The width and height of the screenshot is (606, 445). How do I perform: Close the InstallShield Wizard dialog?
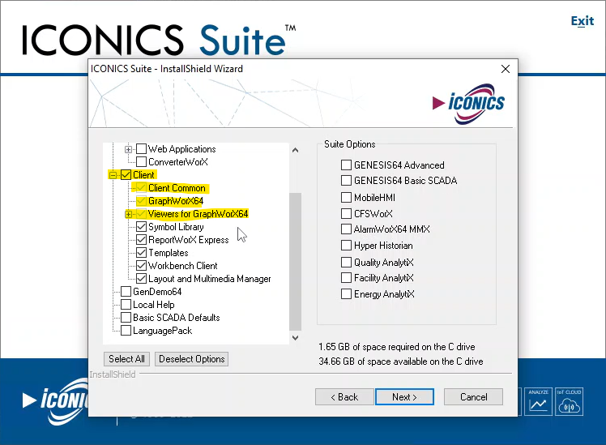[x=505, y=69]
